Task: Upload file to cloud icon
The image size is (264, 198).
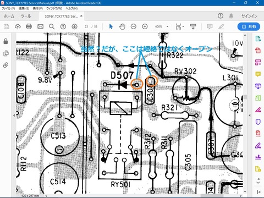Action: click(x=18, y=26)
